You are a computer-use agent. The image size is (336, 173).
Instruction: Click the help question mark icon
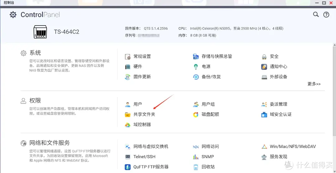[x=326, y=15]
